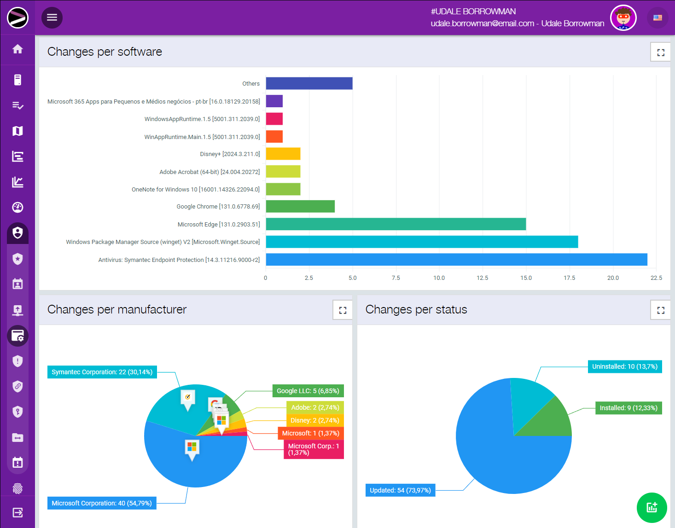Image resolution: width=675 pixels, height=528 pixels.
Task: Open the checklist tasks sidebar icon
Action: [17, 105]
